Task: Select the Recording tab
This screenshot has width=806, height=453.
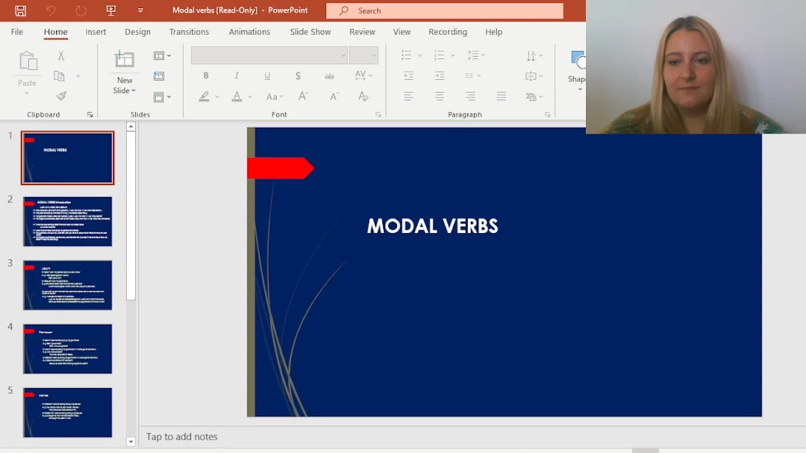Action: (448, 32)
